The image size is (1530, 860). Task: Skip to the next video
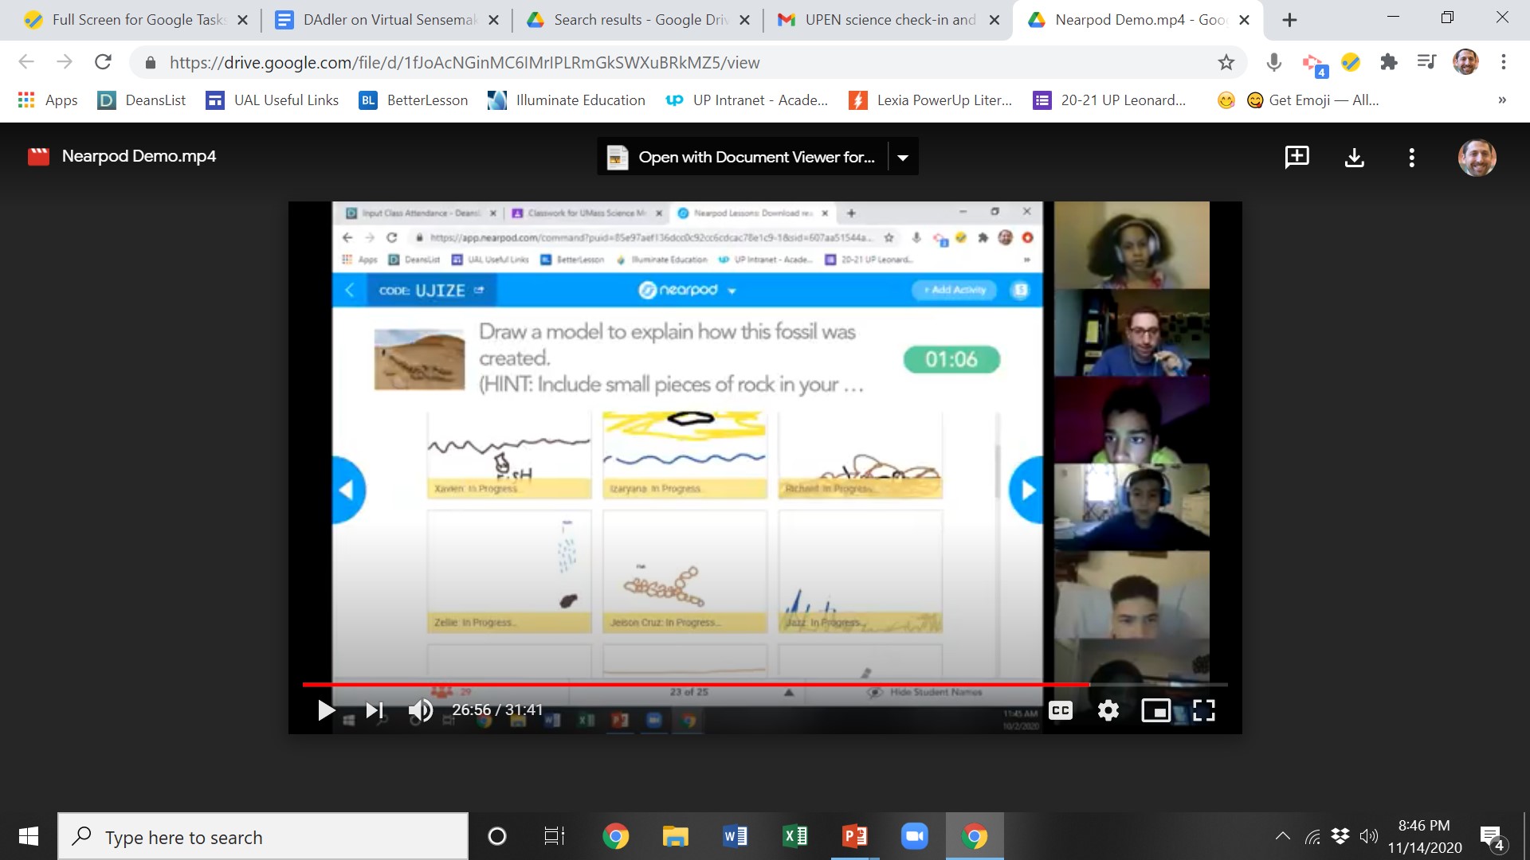tap(374, 710)
